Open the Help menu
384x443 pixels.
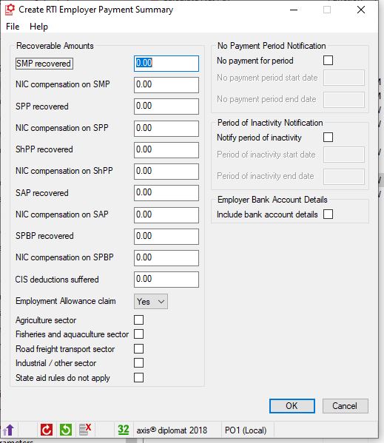(38, 27)
